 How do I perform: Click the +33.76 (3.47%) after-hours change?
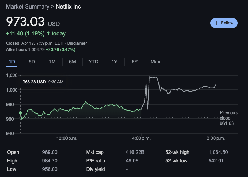(x=60, y=50)
